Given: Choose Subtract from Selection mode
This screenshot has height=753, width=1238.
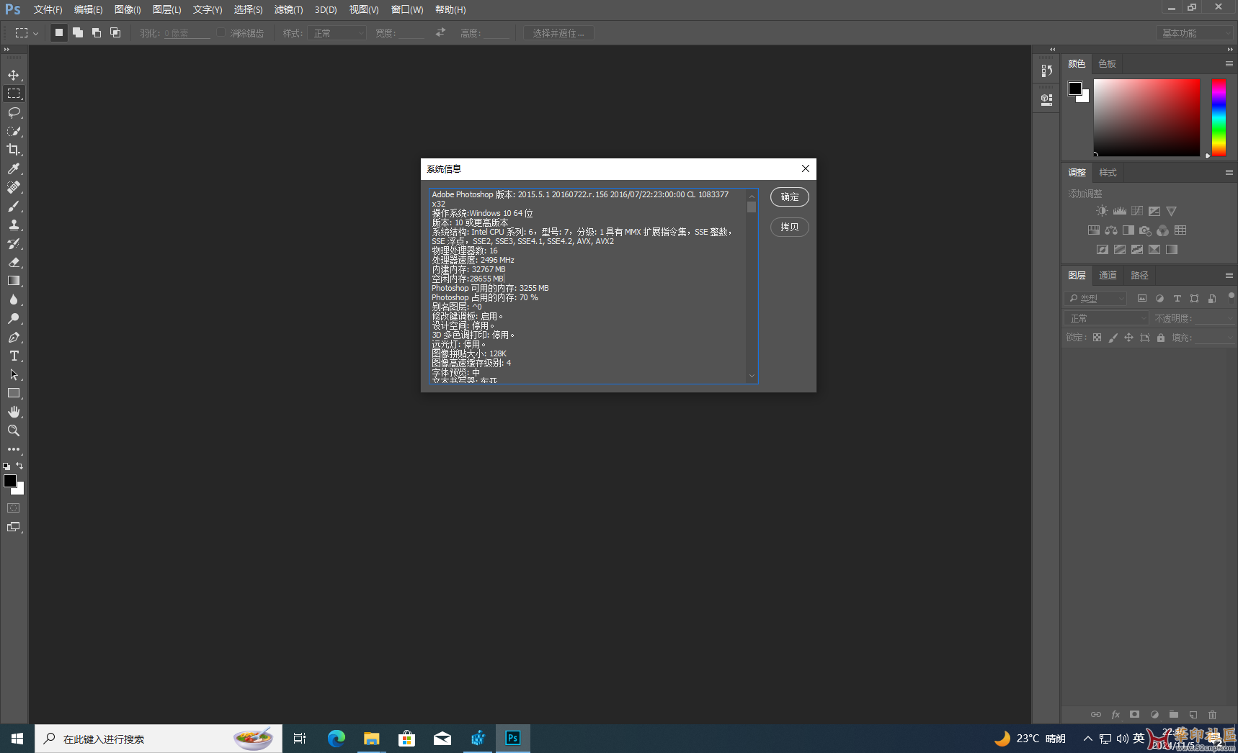Looking at the screenshot, I should tap(97, 32).
